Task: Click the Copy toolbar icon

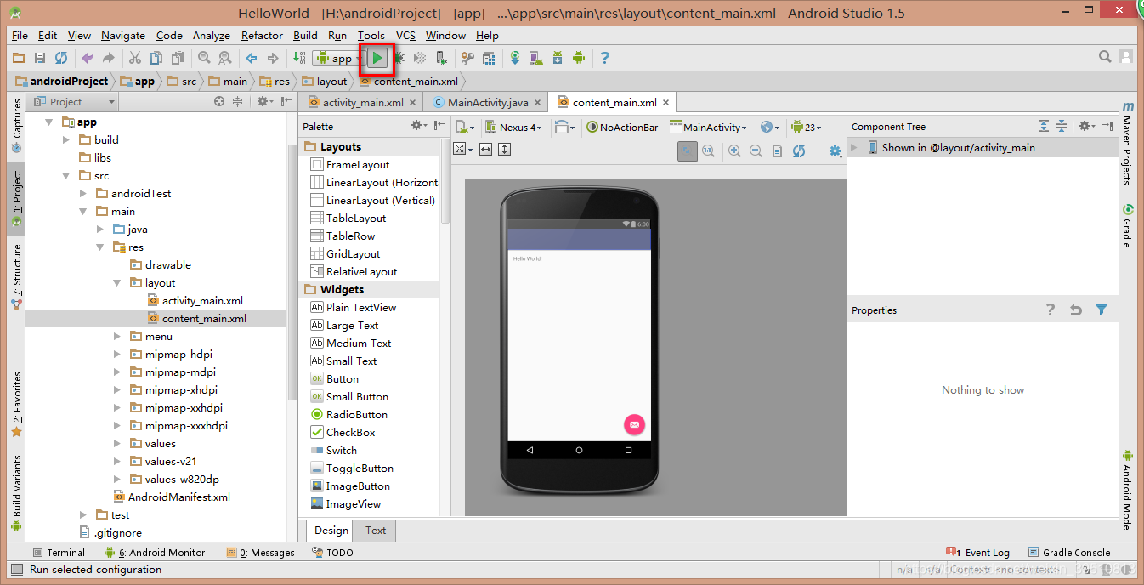Action: coord(156,58)
